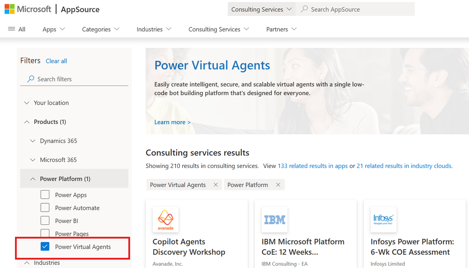469x268 pixels.
Task: Click the IBM Consulting - EA publisher text
Action: coord(284,264)
